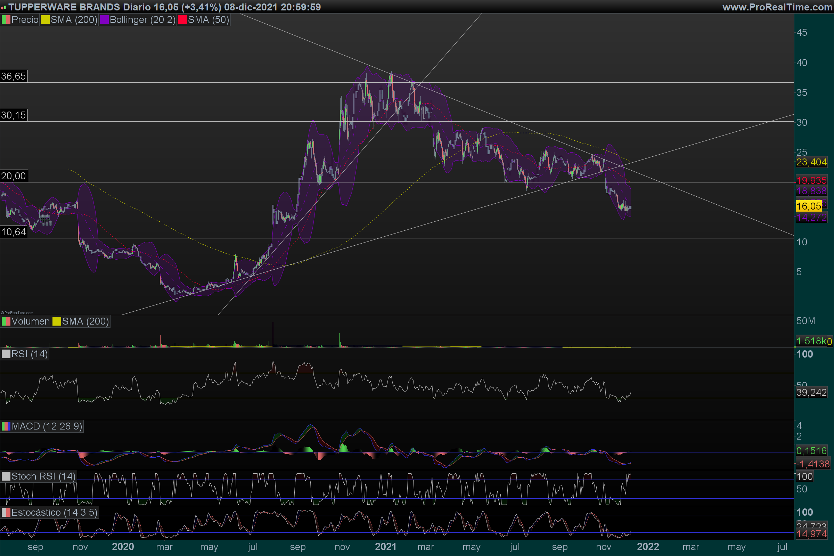Click the Stoch RSI (14) legend icon
Viewport: 834px width, 556px height.
[x=6, y=476]
